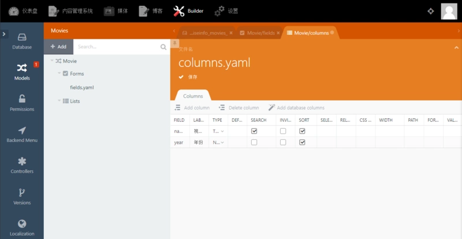Toggle SEARCH checkbox for the name row
The height and width of the screenshot is (239, 462).
tap(254, 131)
